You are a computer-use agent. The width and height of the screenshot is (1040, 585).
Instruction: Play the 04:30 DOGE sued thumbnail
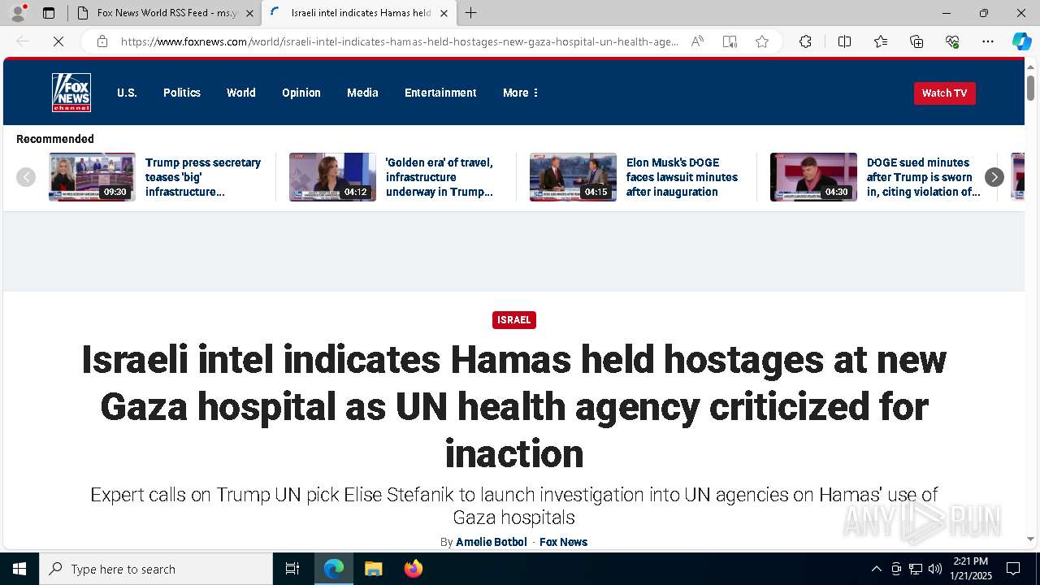pyautogui.click(x=813, y=177)
